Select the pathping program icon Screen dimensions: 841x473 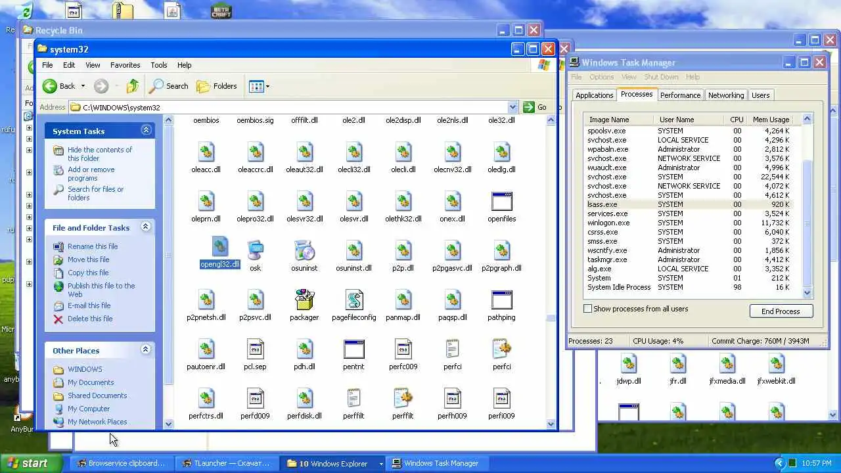pos(501,300)
